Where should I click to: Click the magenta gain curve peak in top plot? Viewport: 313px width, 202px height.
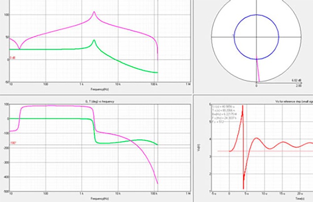click(x=94, y=12)
